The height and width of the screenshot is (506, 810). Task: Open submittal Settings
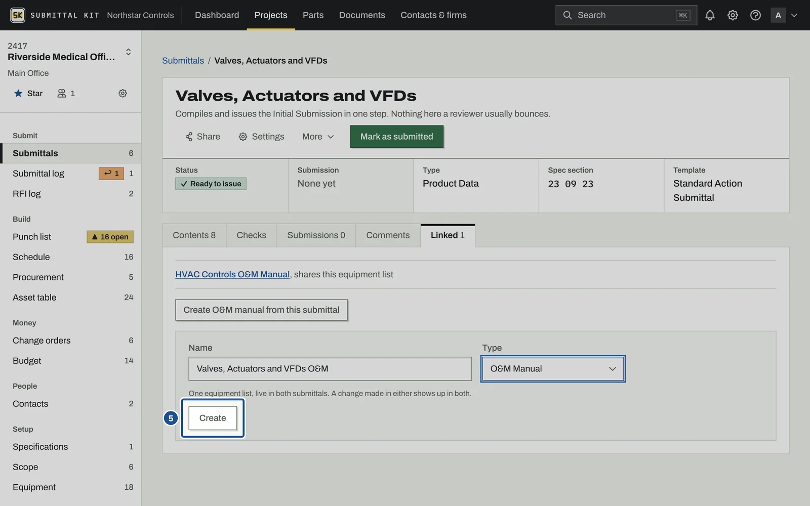tap(261, 137)
